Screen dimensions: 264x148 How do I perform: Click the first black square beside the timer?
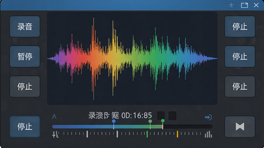point(161,116)
